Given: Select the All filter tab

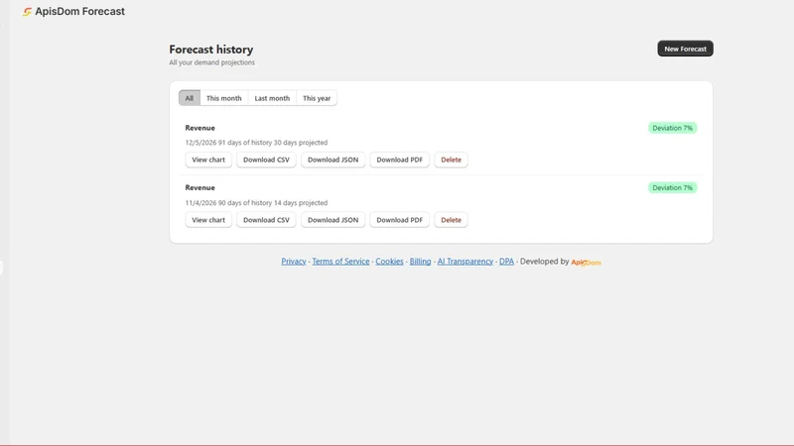Looking at the screenshot, I should click(x=189, y=98).
